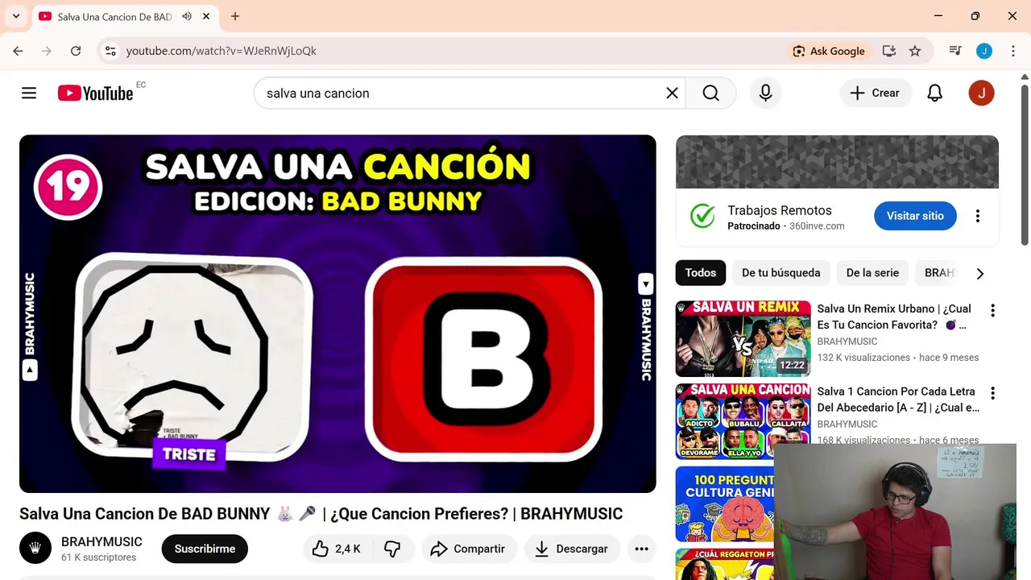Viewport: 1031px width, 580px height.
Task: Open the notifications bell
Action: pos(934,93)
